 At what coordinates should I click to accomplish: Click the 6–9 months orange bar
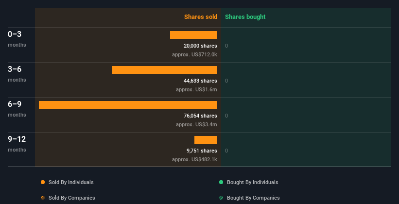click(128, 105)
